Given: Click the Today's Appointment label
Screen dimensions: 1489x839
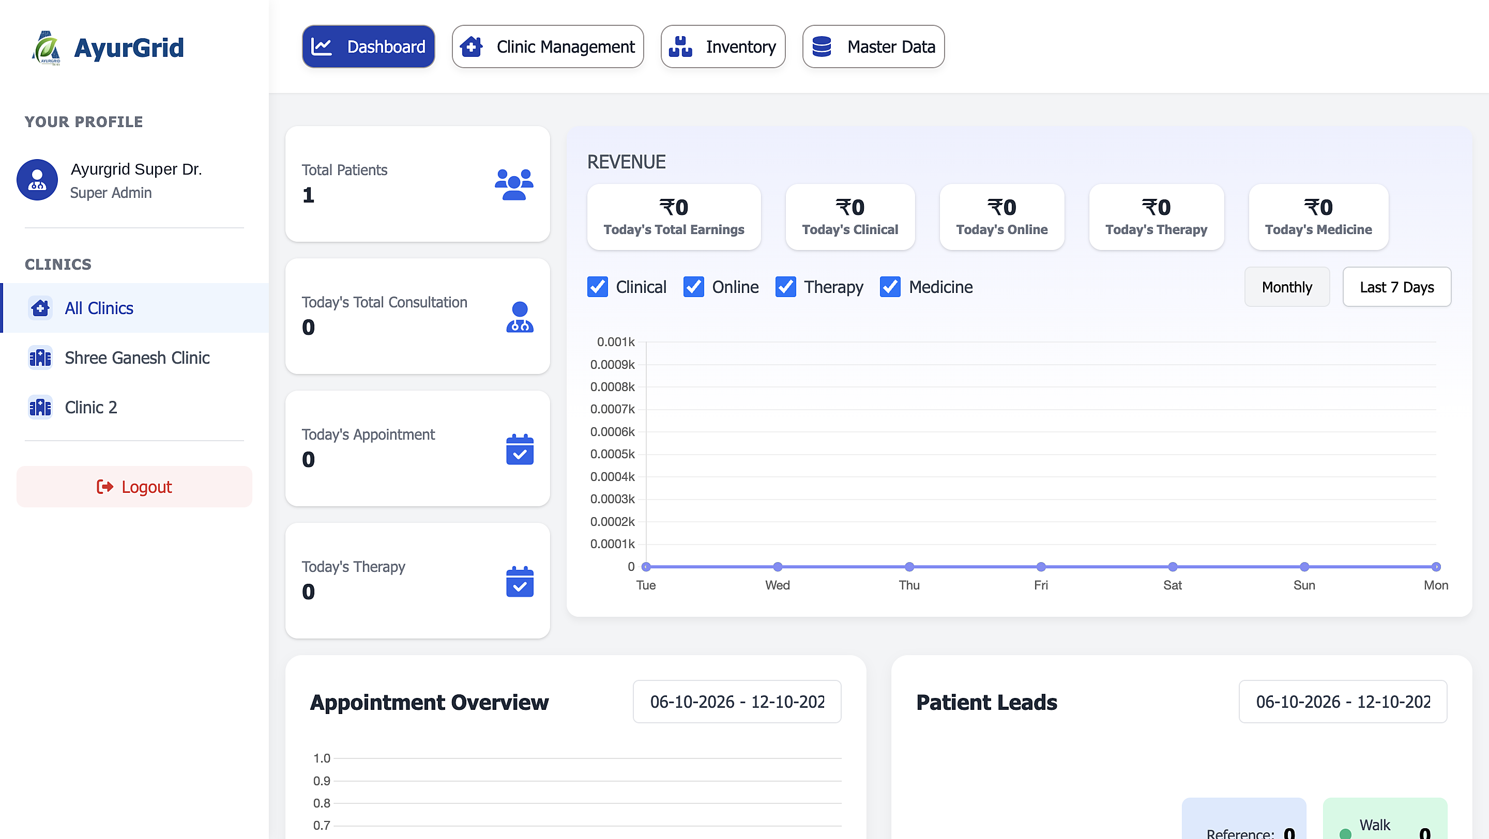Looking at the screenshot, I should [368, 434].
